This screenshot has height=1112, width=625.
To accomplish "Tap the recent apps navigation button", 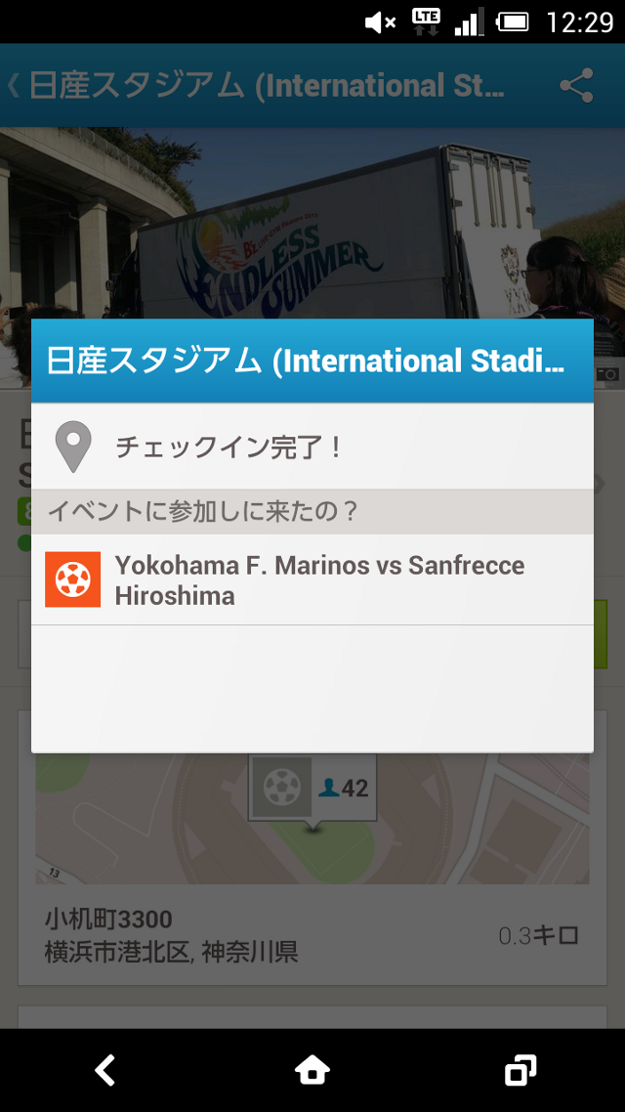I will tap(521, 1070).
